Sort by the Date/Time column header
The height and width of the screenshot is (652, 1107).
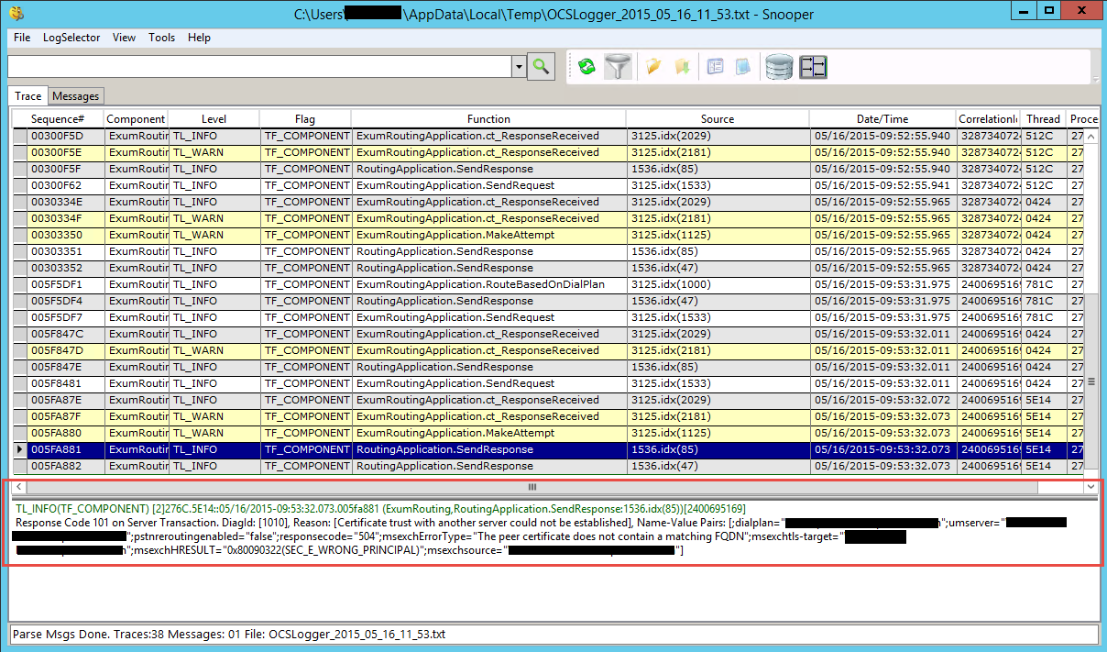882,119
